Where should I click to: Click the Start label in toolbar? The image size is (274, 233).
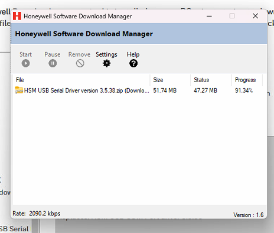[25, 54]
